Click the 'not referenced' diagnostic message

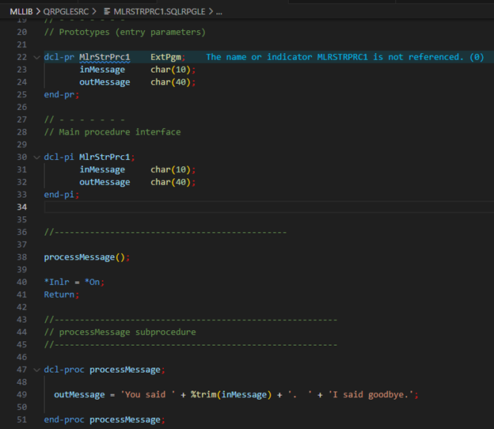(x=345, y=57)
